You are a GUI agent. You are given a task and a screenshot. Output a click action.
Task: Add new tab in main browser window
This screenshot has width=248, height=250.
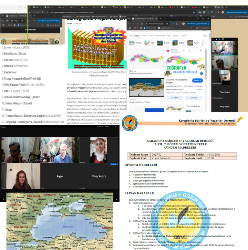pos(226,7)
